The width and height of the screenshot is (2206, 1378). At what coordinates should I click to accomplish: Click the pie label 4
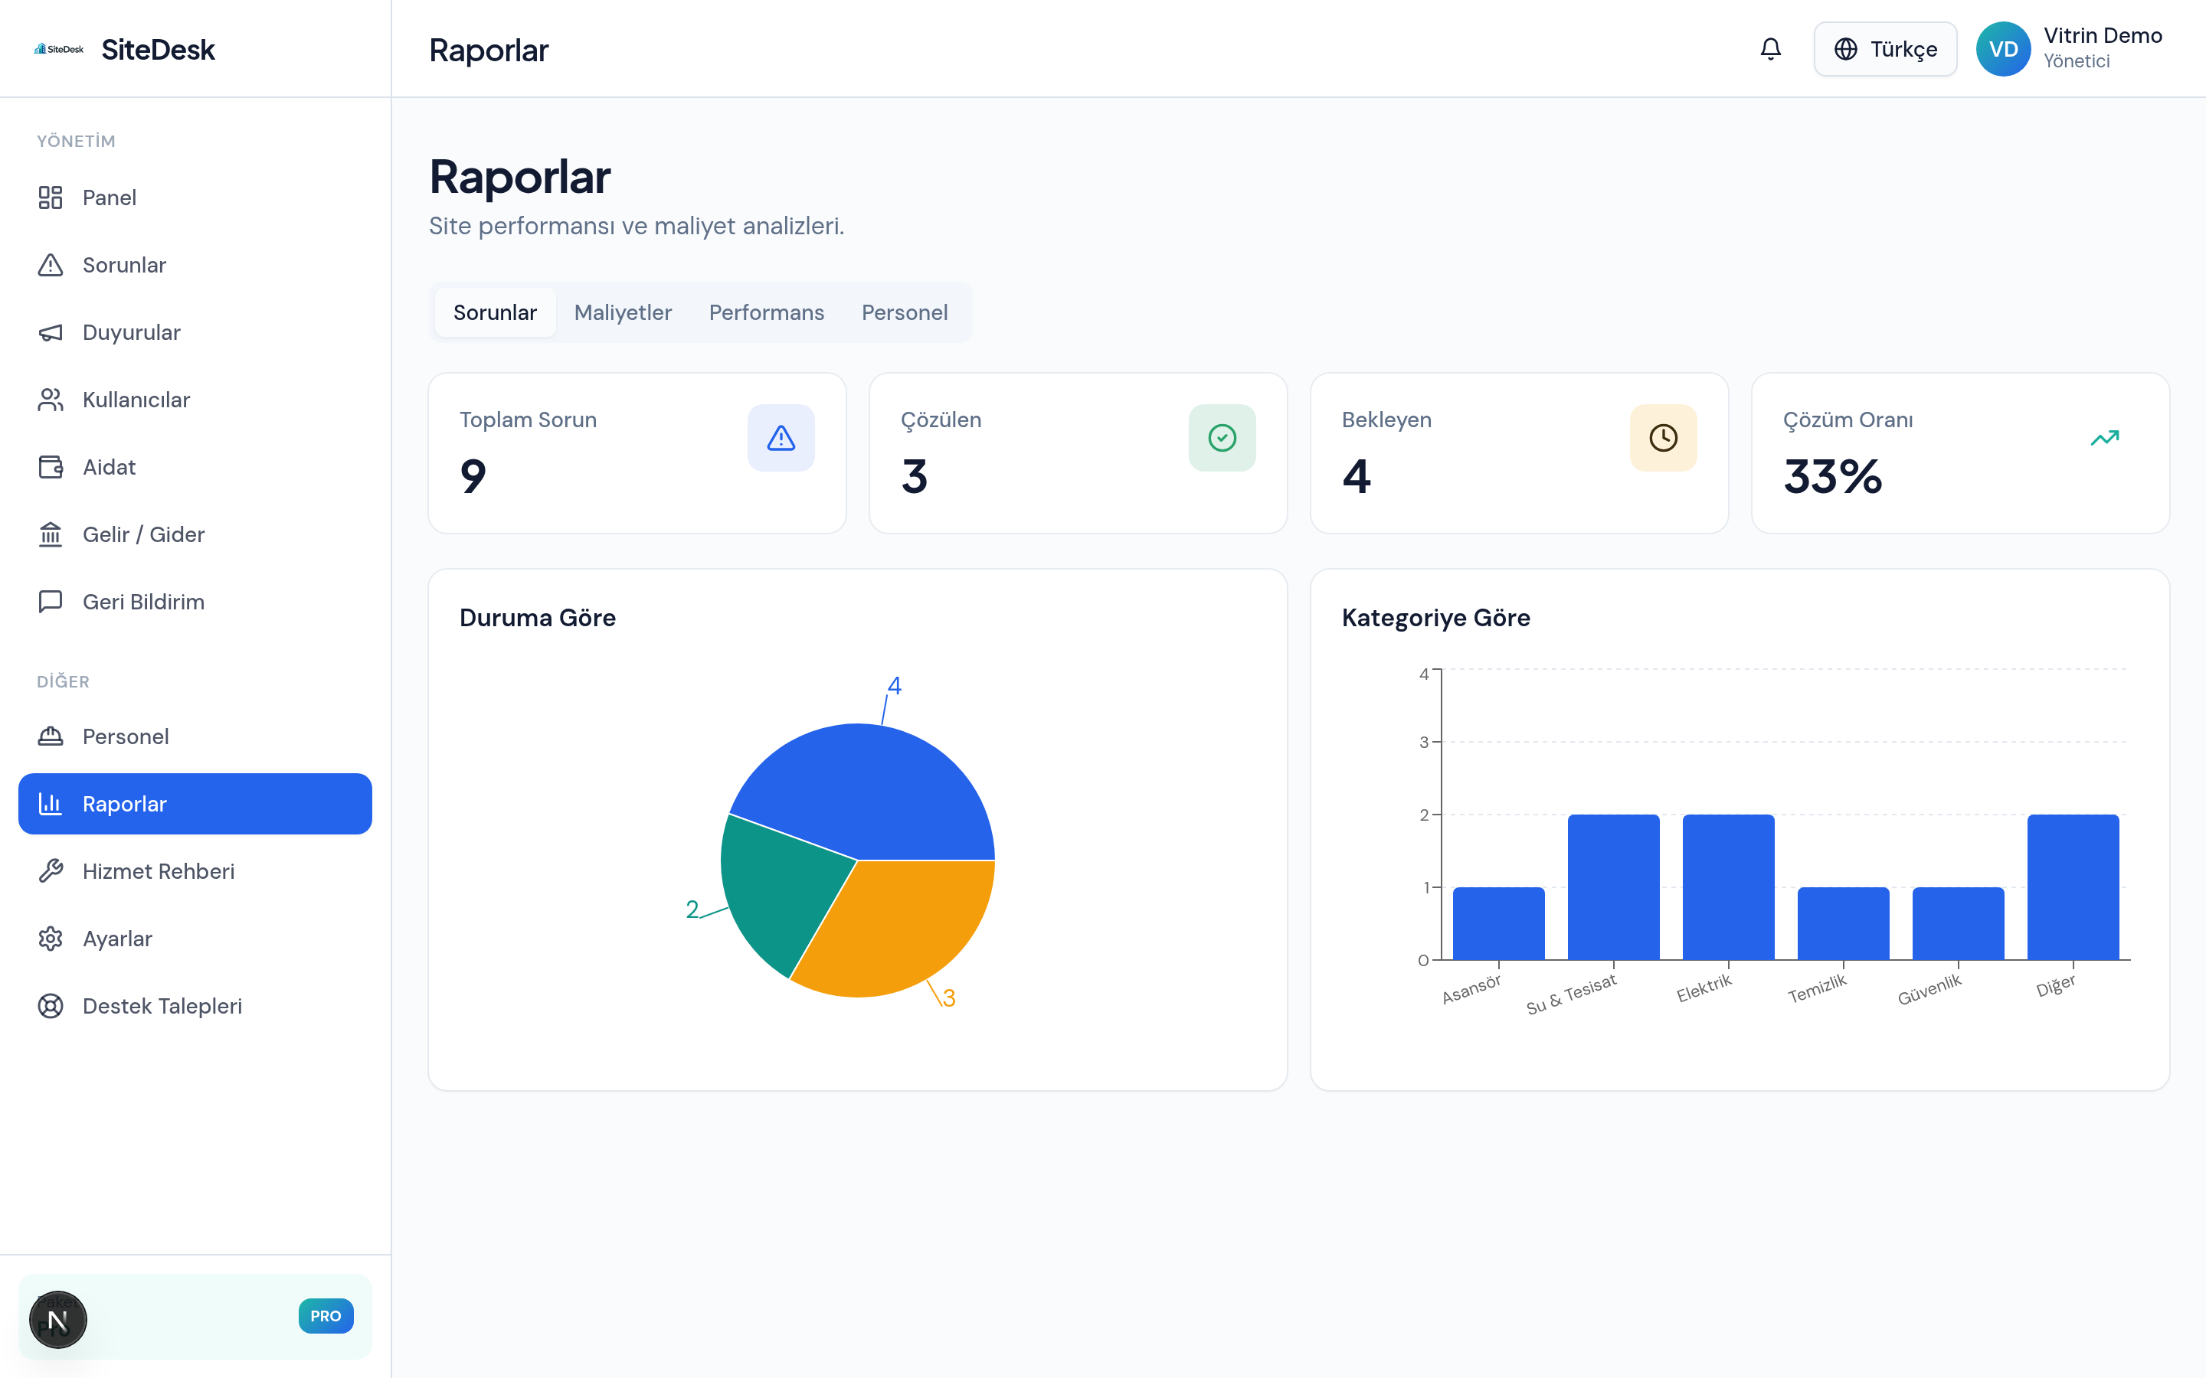tap(894, 685)
